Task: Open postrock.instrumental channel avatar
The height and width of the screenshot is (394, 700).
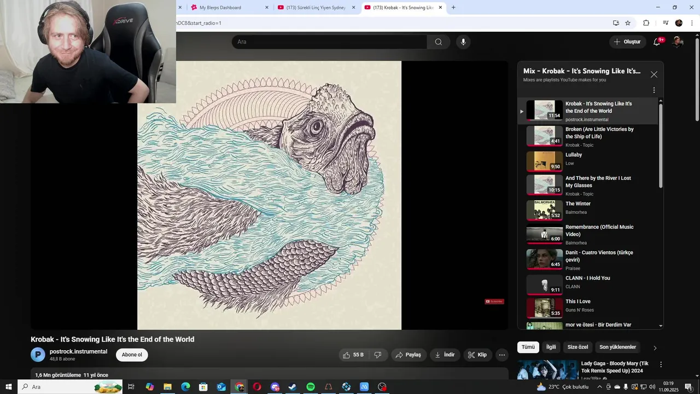Action: click(x=38, y=355)
